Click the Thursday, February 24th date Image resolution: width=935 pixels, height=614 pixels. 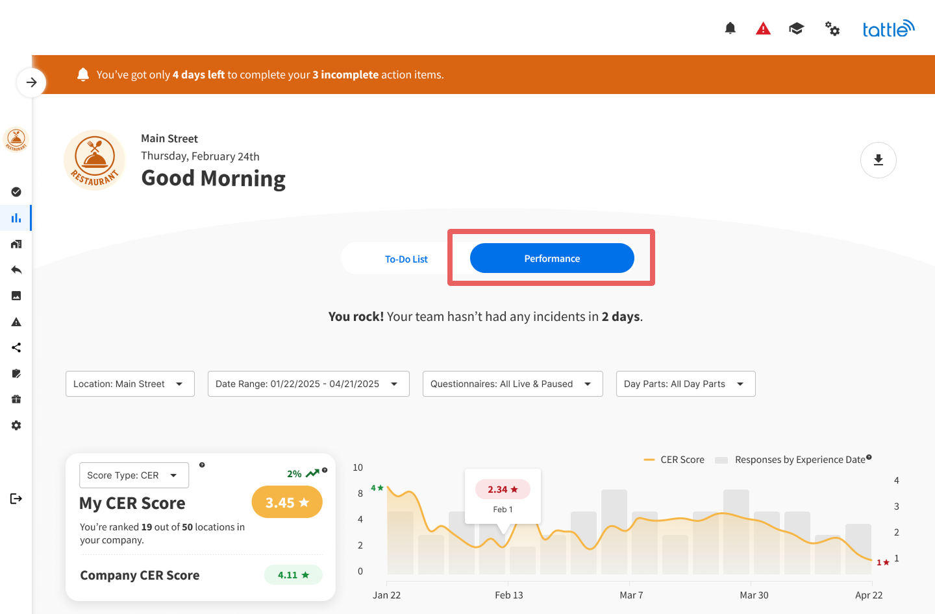(x=200, y=156)
